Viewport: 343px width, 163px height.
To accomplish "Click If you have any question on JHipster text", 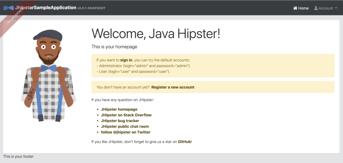I will pyautogui.click(x=123, y=100).
